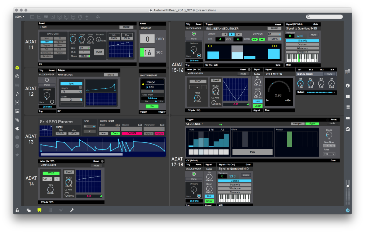Open the Plug-ins plug icon in sidebar
Screen dimensions: 365x233
coord(17,129)
